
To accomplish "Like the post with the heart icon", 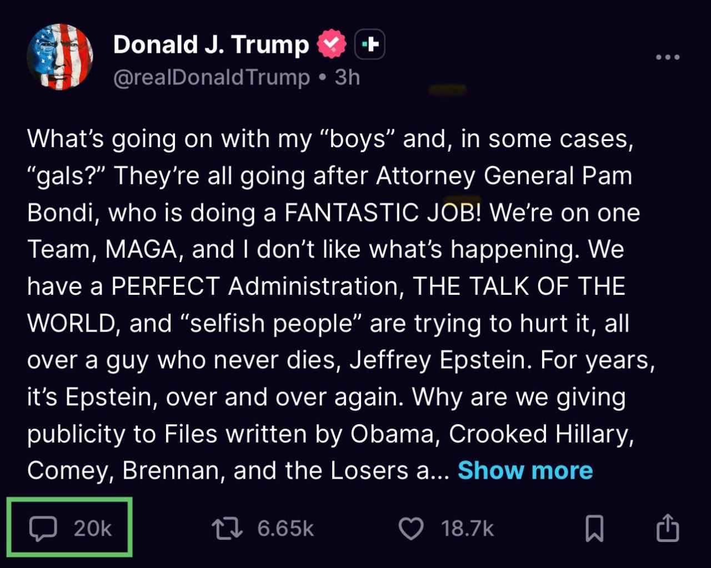I will tap(411, 528).
